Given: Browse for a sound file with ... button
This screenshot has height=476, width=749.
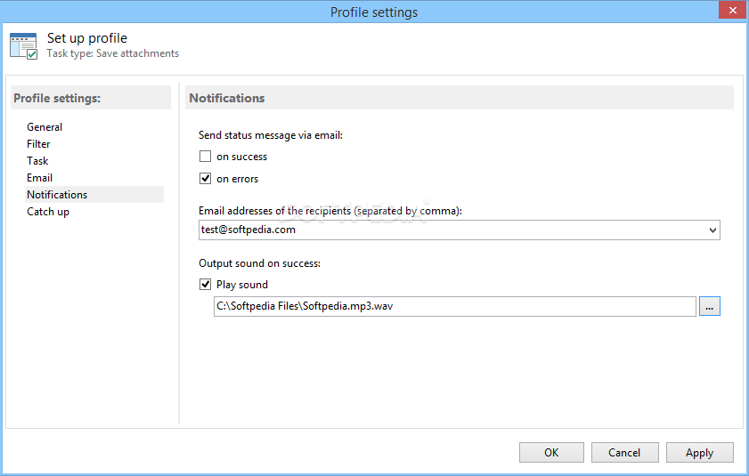Looking at the screenshot, I should point(709,307).
